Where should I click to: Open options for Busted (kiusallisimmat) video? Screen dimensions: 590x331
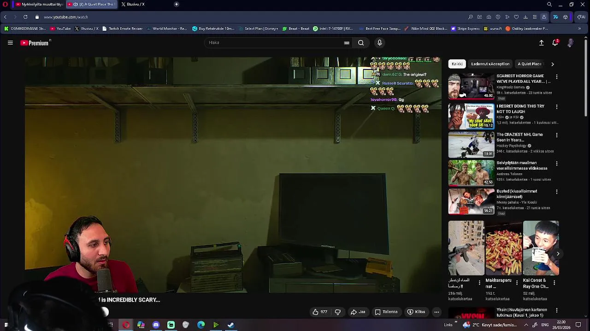(x=557, y=192)
